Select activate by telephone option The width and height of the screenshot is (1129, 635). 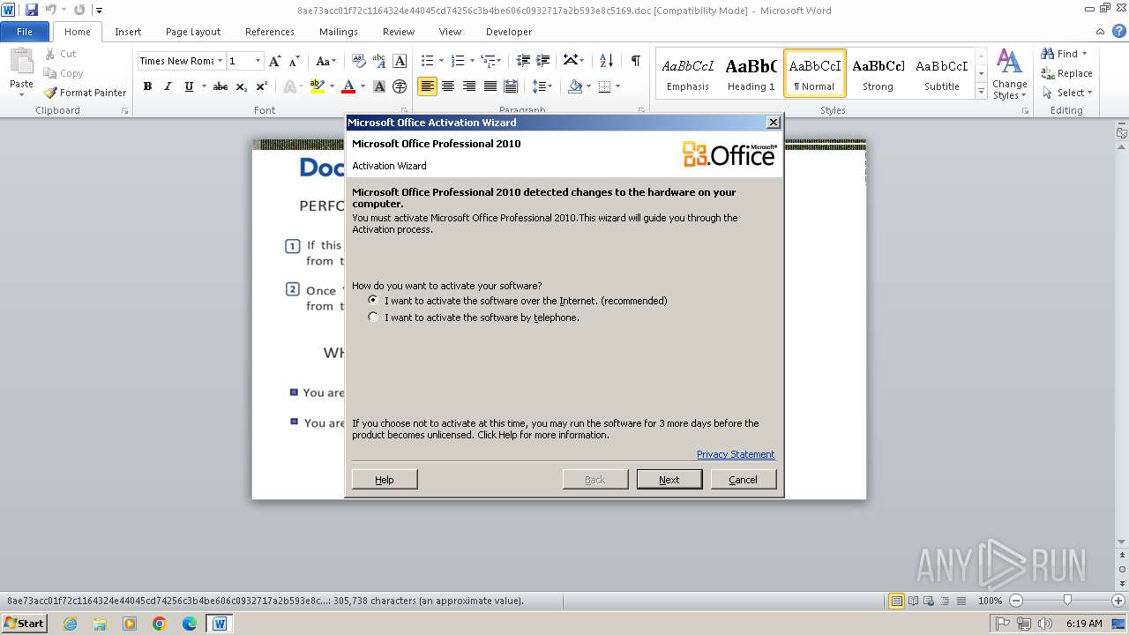(x=373, y=317)
